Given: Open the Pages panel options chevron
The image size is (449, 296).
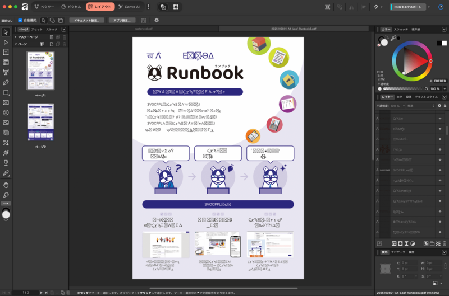Looking at the screenshot, I should pos(63,29).
